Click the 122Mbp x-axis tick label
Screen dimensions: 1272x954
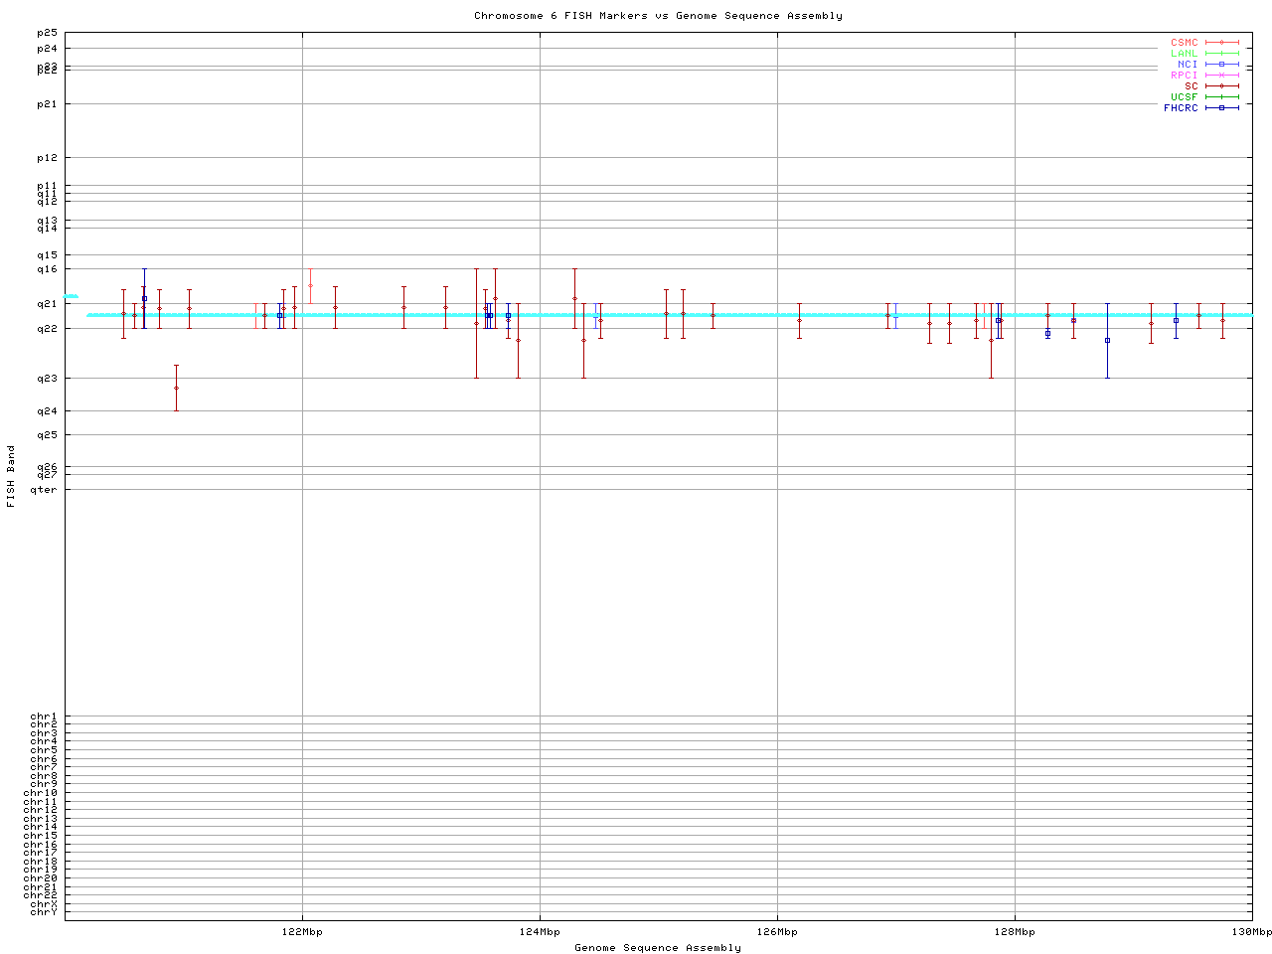tap(302, 932)
